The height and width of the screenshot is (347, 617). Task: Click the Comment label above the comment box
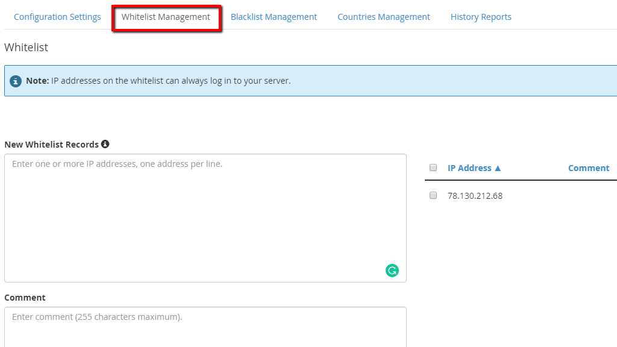click(x=25, y=298)
